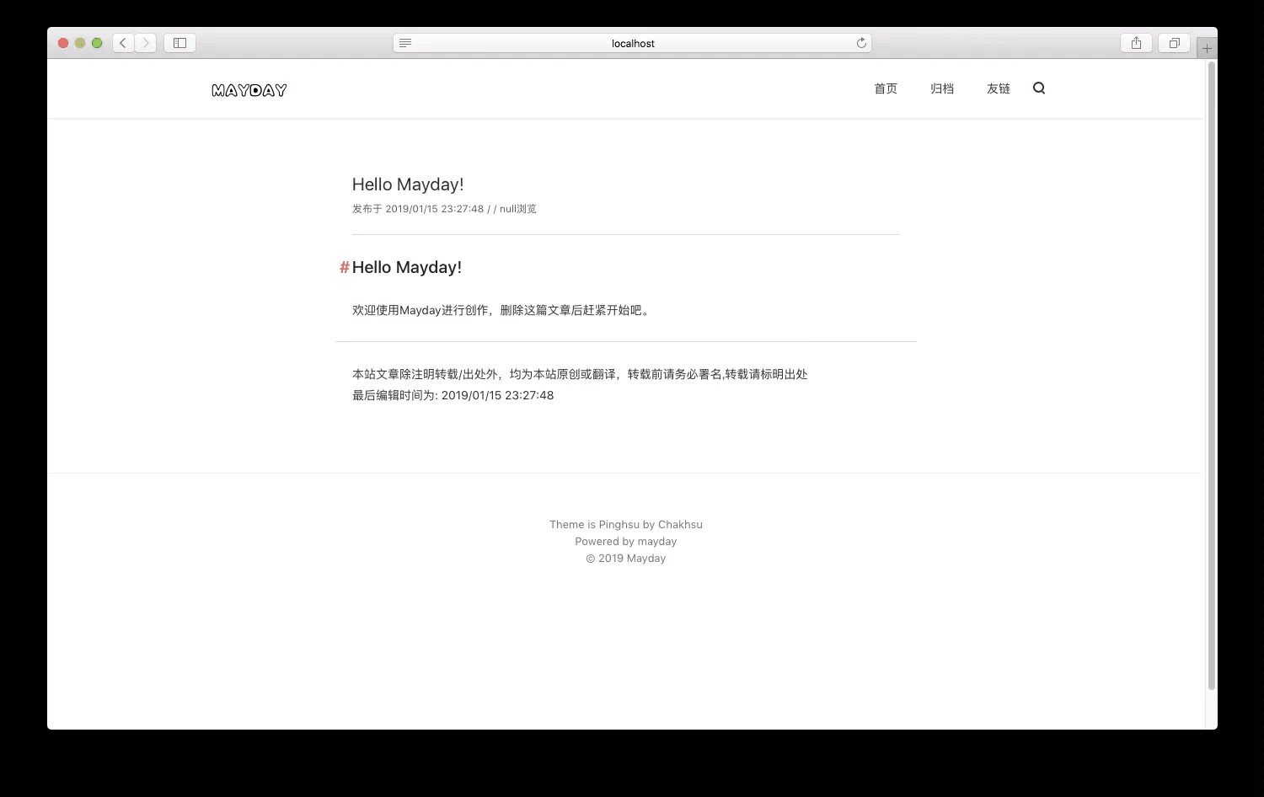Image resolution: width=1264 pixels, height=797 pixels.
Task: Open the 归档 navigation item
Action: pyautogui.click(x=942, y=88)
